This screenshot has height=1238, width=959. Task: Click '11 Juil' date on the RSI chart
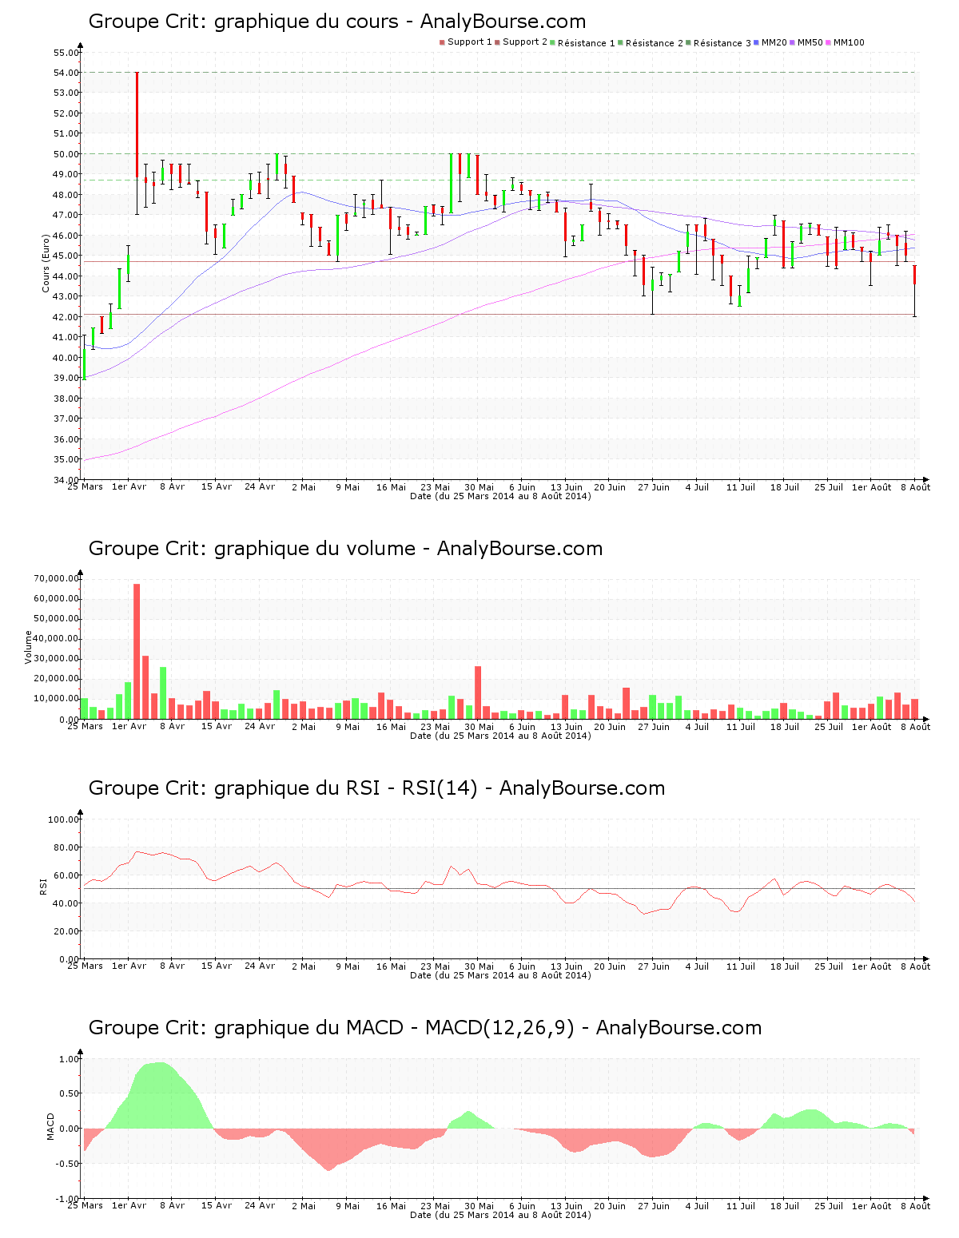(x=741, y=966)
